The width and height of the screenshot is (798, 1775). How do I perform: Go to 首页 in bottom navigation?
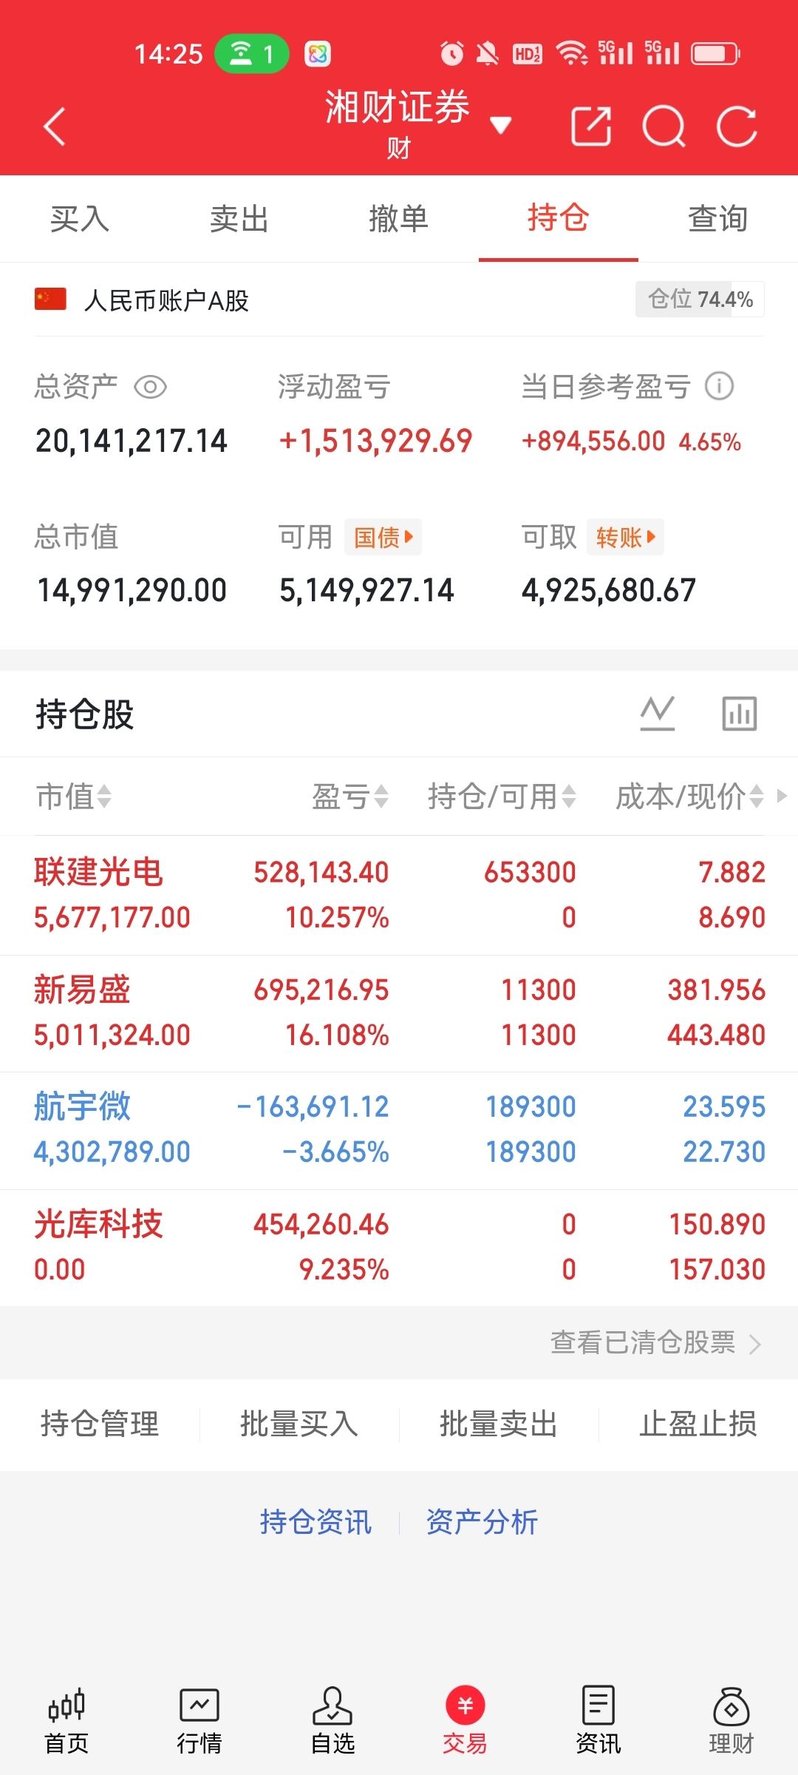coord(66,1722)
